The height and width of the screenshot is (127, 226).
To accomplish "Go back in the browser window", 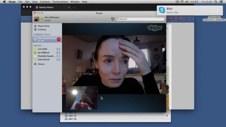I will click(24, 13).
